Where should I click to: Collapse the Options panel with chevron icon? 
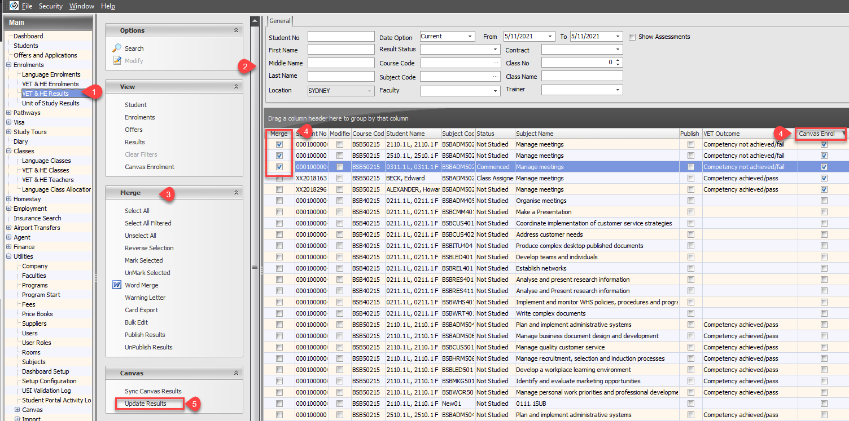(x=236, y=30)
